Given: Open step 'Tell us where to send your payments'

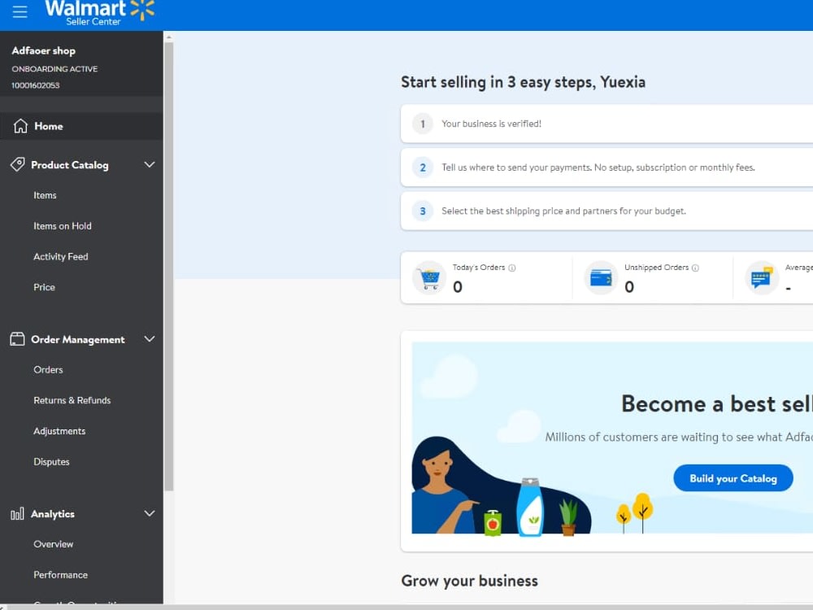Looking at the screenshot, I should tap(606, 168).
